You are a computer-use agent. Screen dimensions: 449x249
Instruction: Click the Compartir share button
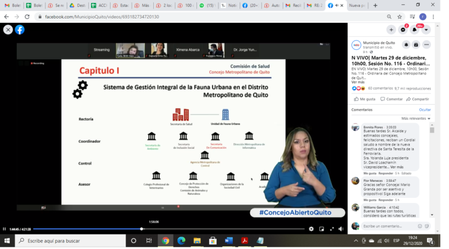pyautogui.click(x=418, y=99)
